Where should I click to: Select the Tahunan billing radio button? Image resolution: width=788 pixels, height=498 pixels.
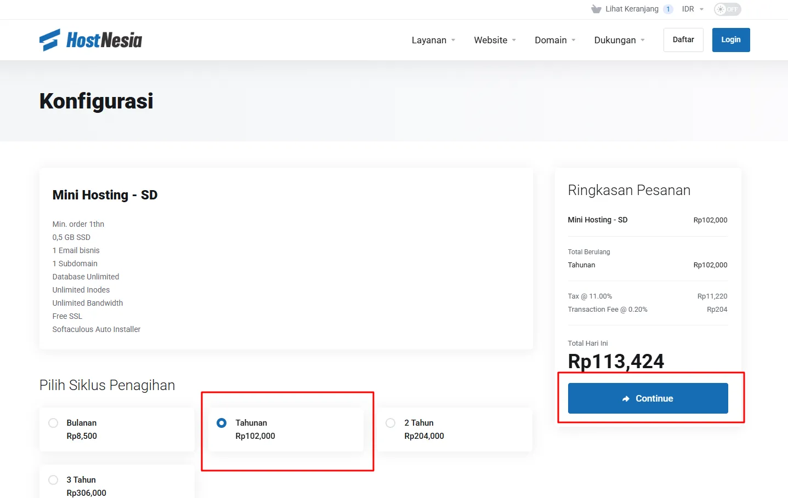222,423
